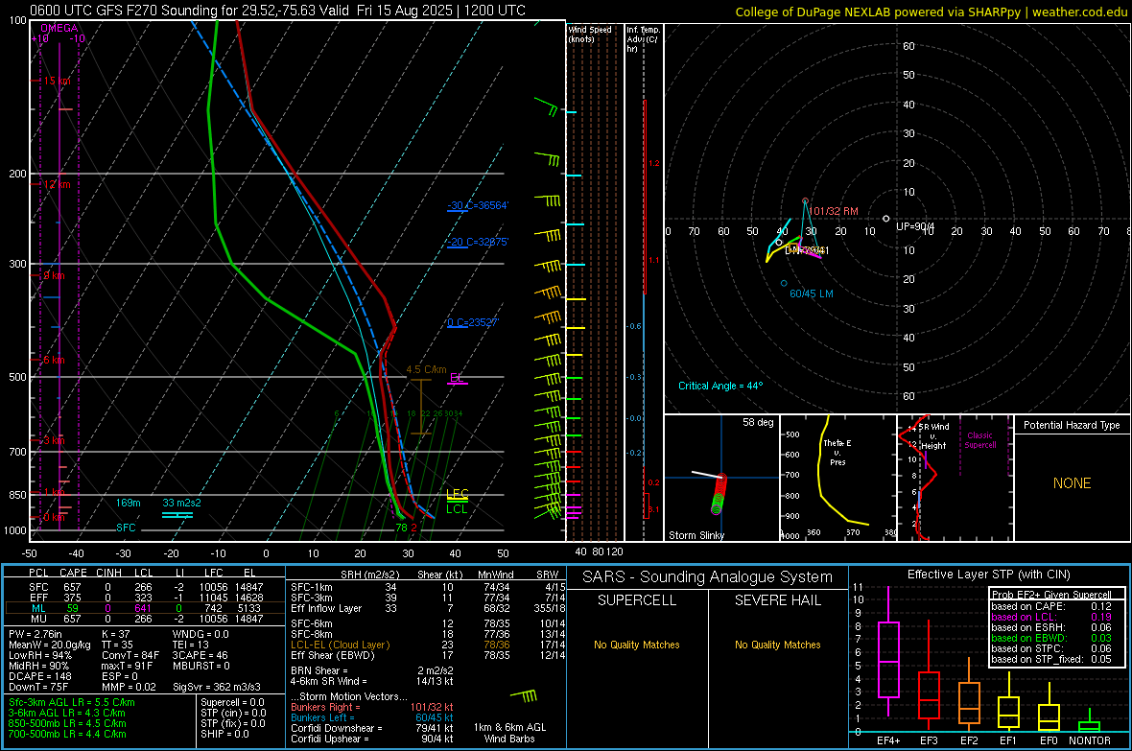The height and width of the screenshot is (751, 1132).
Task: Click the Wind Speed (knots) panel header
Action: point(590,34)
